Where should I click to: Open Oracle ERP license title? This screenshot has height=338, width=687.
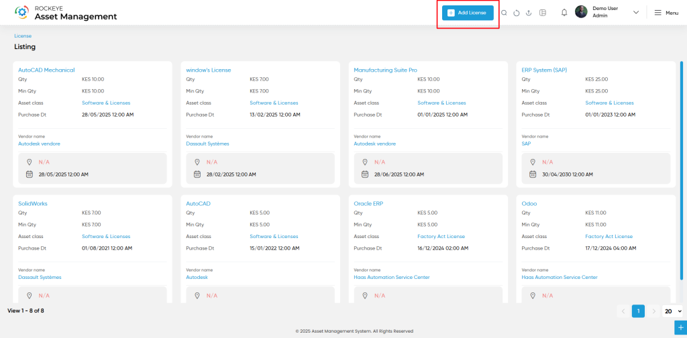369,203
